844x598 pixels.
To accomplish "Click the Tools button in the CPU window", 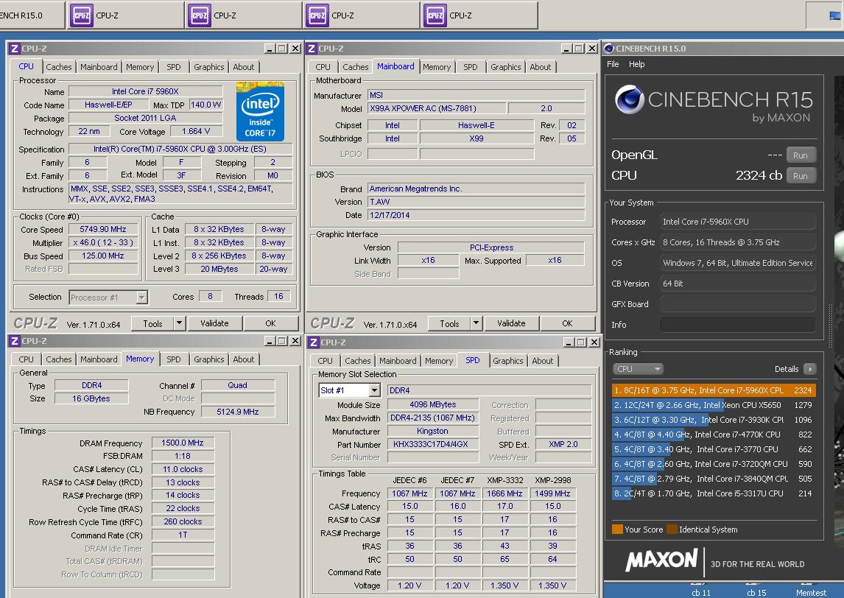I will point(152,323).
